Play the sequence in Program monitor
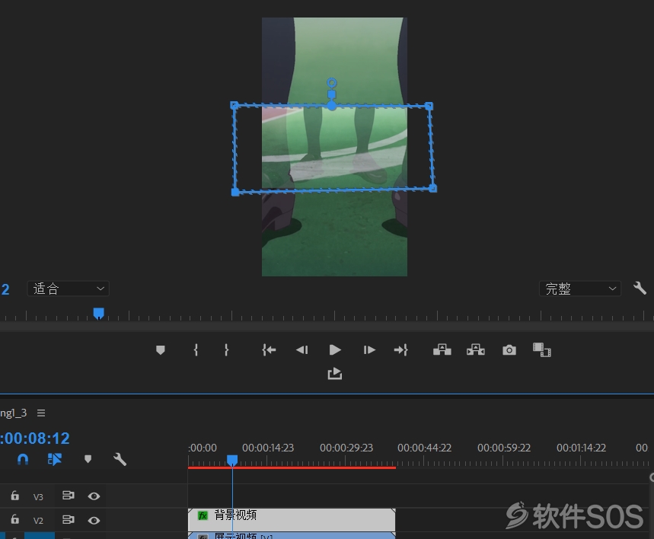 [335, 349]
